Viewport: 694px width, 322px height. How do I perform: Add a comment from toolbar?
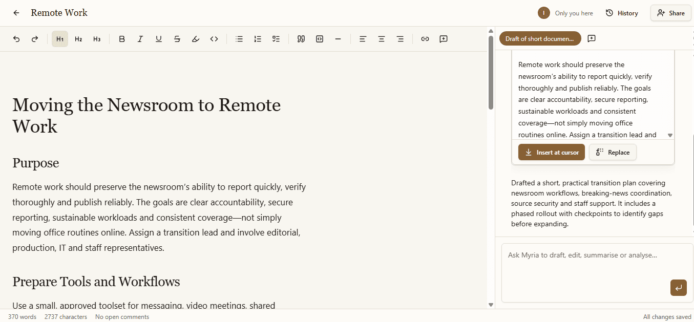coord(444,39)
